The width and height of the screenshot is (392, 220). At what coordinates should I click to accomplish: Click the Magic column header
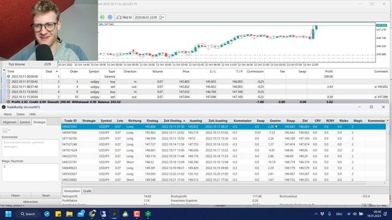pyautogui.click(x=358, y=121)
